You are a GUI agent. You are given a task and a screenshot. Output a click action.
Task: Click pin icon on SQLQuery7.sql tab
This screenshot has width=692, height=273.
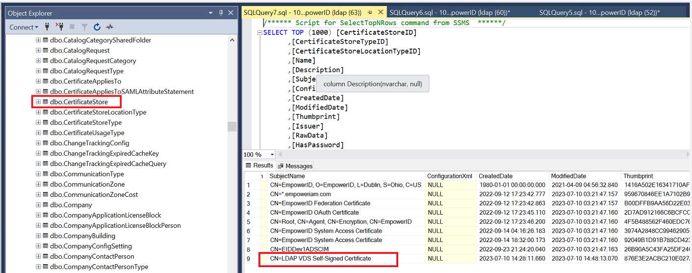(369, 12)
